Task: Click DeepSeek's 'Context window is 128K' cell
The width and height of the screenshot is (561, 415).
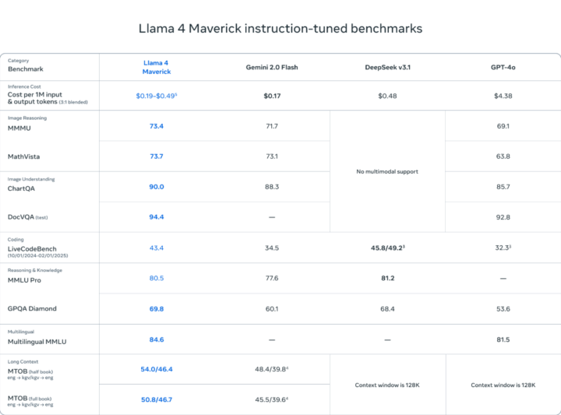Action: tap(387, 385)
